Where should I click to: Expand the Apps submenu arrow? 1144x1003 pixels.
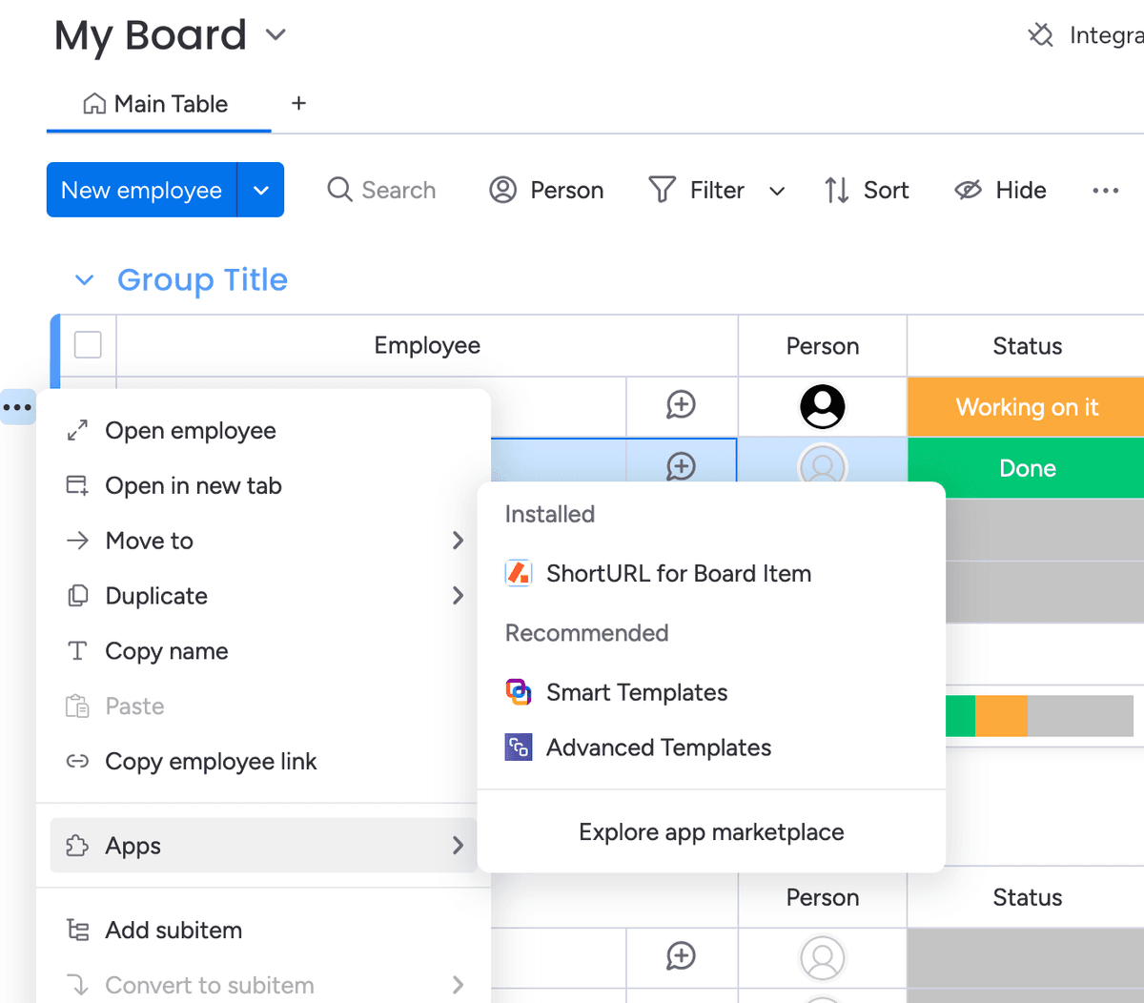pos(458,846)
